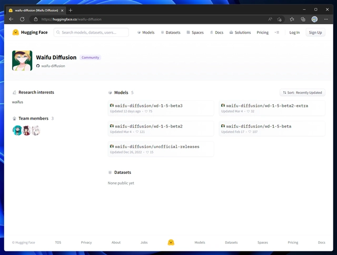Viewport: 337px width, 255px height.
Task: Click the Hugging Face wordmark in header
Action: (34, 32)
